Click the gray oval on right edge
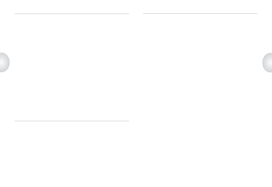This screenshot has height=187, width=272. click(x=267, y=63)
